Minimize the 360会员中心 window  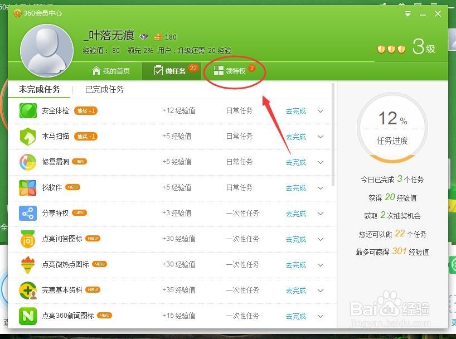[423, 14]
